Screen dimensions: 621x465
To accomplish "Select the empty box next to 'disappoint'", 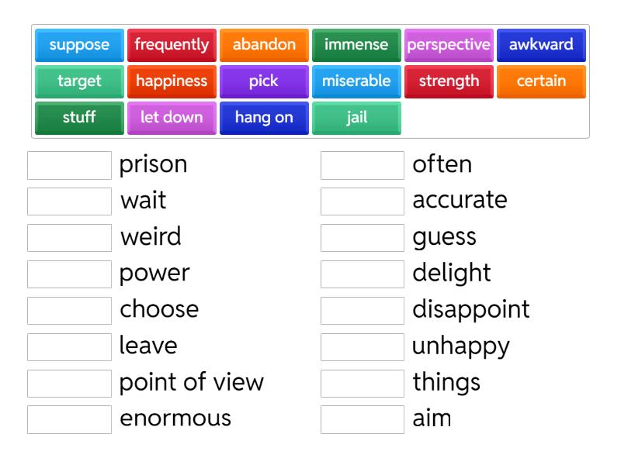I will [x=363, y=310].
